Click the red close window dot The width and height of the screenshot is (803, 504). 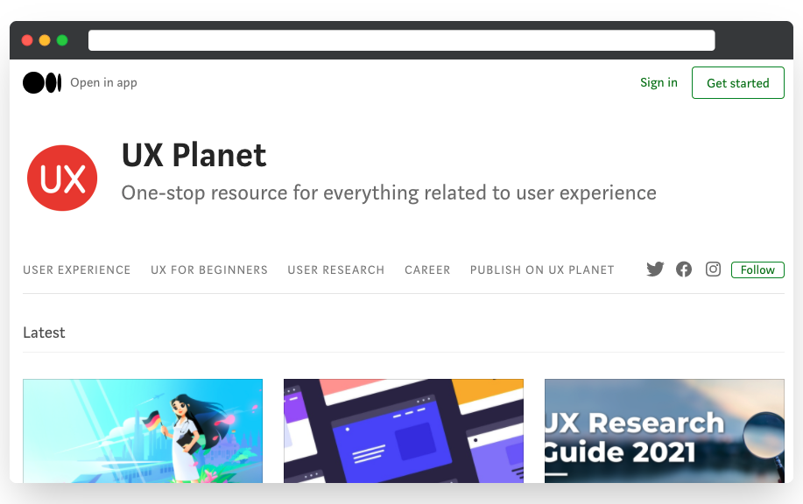[27, 40]
